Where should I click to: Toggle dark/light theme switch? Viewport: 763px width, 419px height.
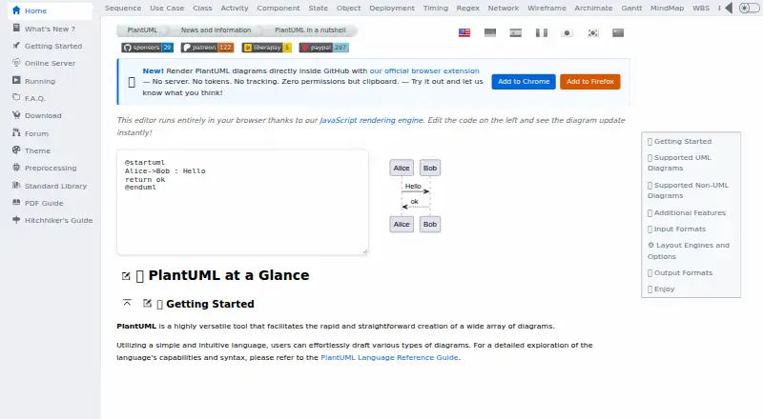(749, 9)
